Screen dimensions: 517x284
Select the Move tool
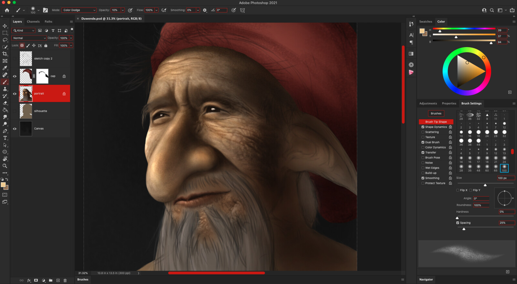point(5,26)
